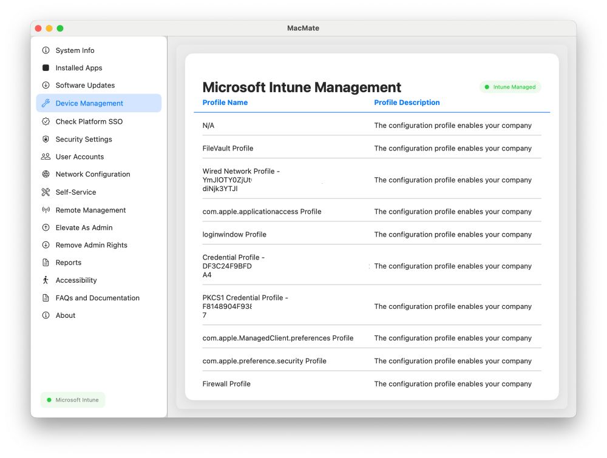Select the Wired Network Profile row name

pos(241,180)
